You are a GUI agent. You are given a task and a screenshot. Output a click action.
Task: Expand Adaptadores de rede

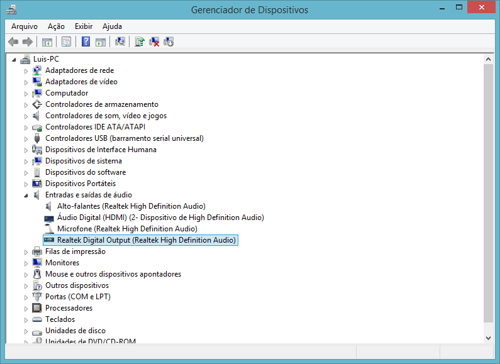point(26,71)
